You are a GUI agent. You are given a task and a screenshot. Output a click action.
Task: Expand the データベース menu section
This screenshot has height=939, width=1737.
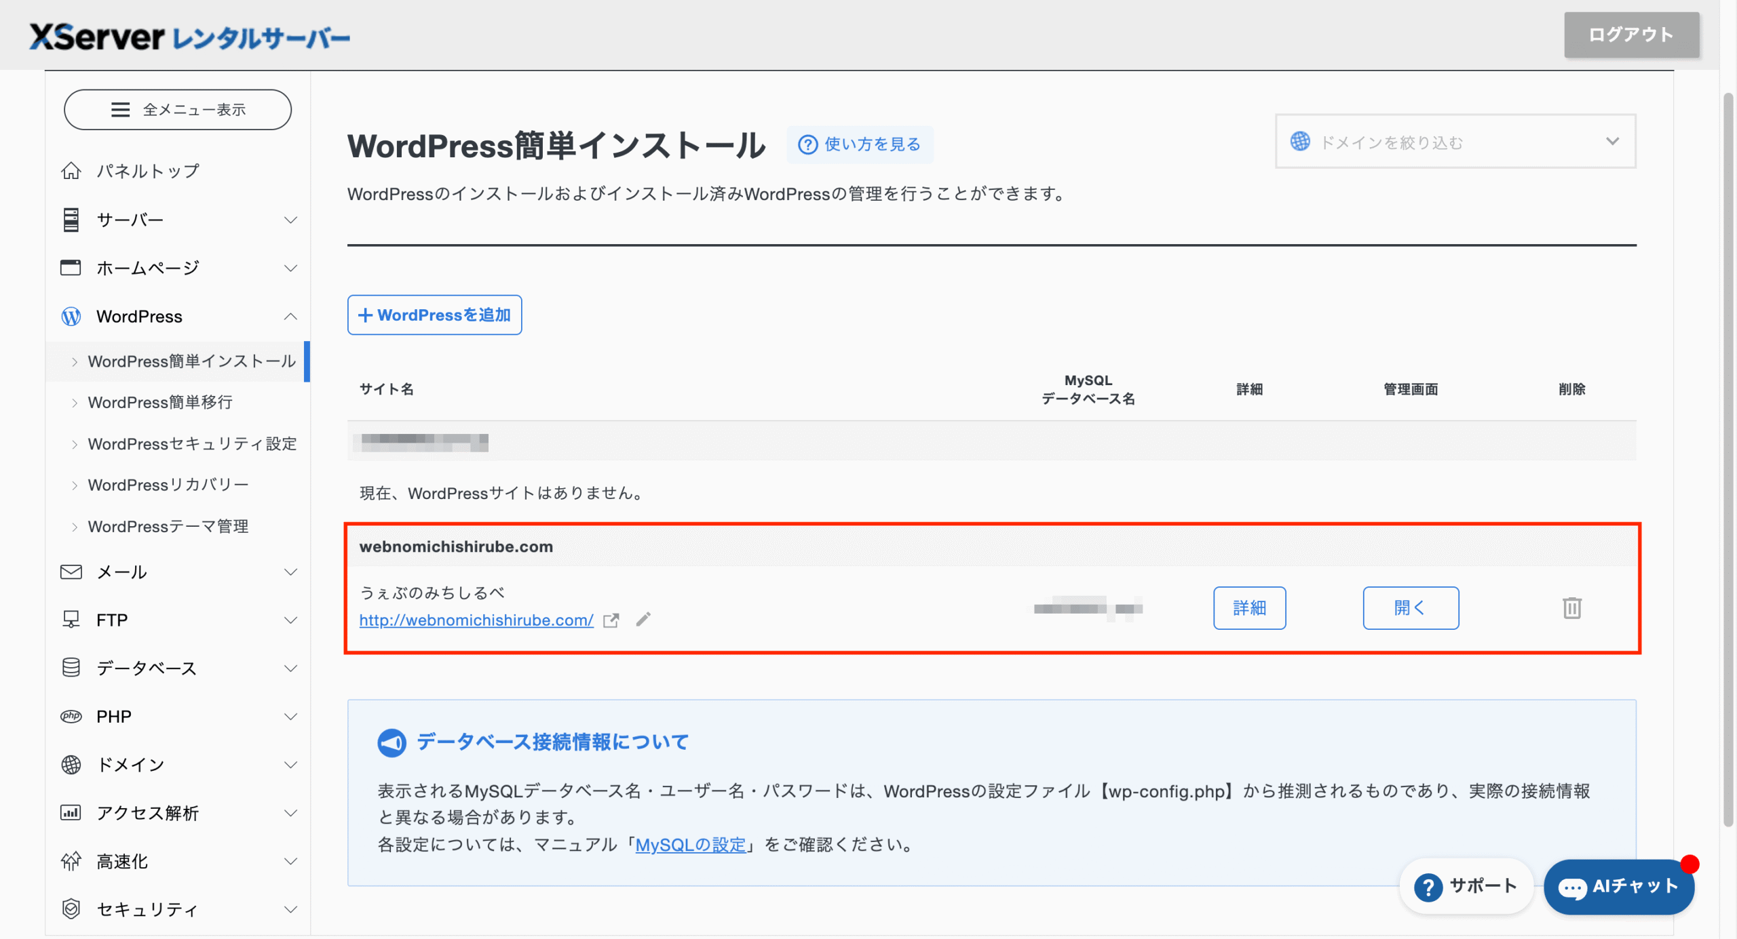290,668
